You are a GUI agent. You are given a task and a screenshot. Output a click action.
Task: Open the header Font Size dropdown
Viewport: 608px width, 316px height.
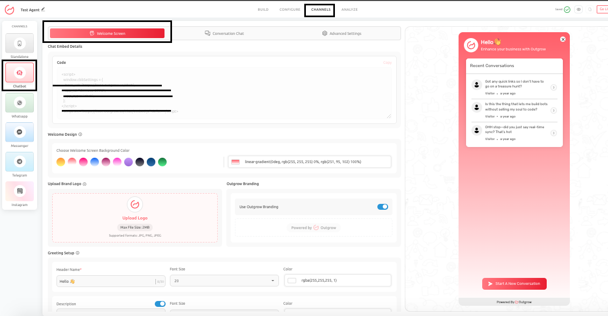[x=224, y=281]
